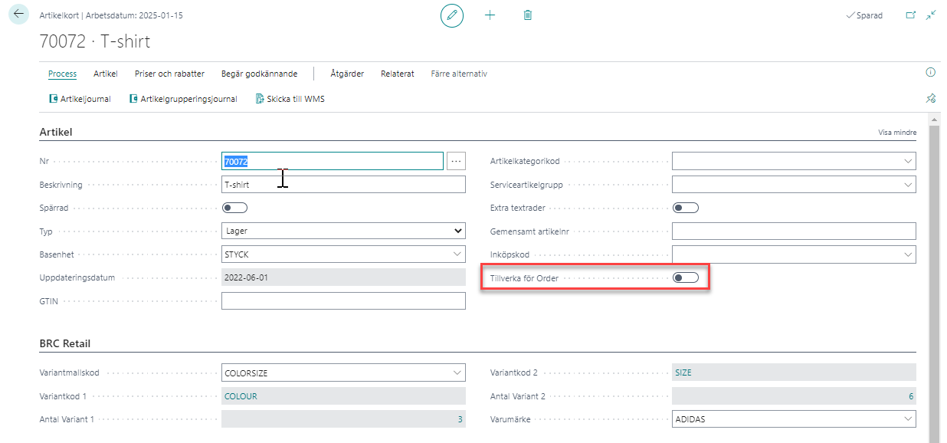Open the Priser och rabatter menu

tap(169, 74)
